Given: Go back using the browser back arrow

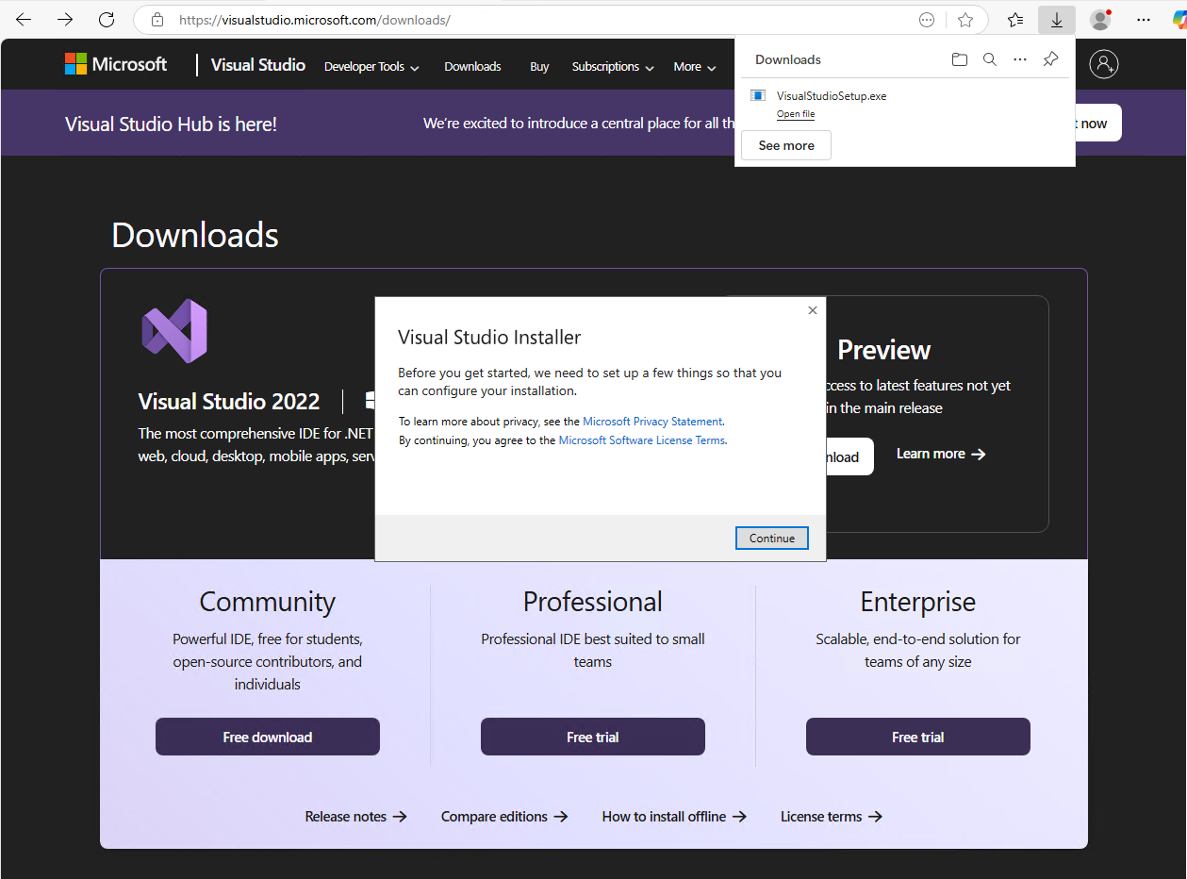Looking at the screenshot, I should pyautogui.click(x=24, y=20).
